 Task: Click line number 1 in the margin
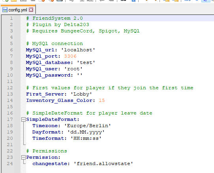click(11, 18)
